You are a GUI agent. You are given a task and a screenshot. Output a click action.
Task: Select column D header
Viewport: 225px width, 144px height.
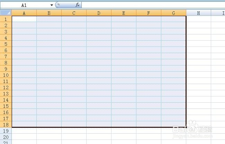(99, 13)
